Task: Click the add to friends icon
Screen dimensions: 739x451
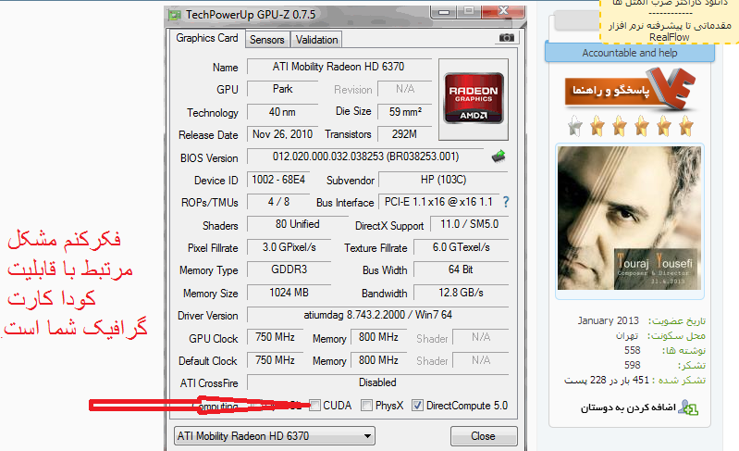Action: [688, 407]
